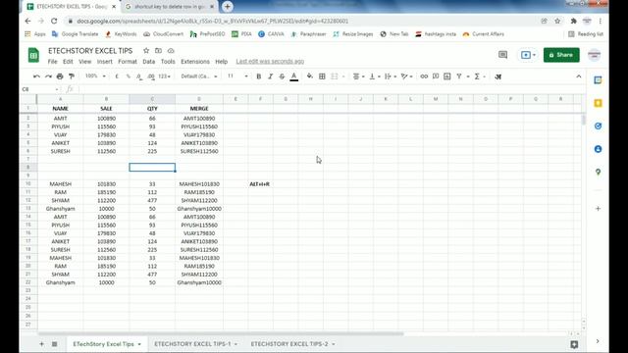
Task: Print the spreadsheet
Action: (60, 76)
